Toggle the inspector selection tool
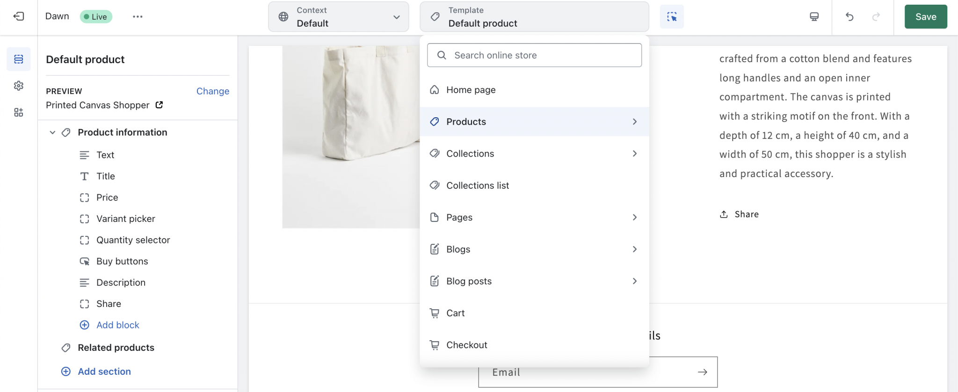 tap(671, 17)
